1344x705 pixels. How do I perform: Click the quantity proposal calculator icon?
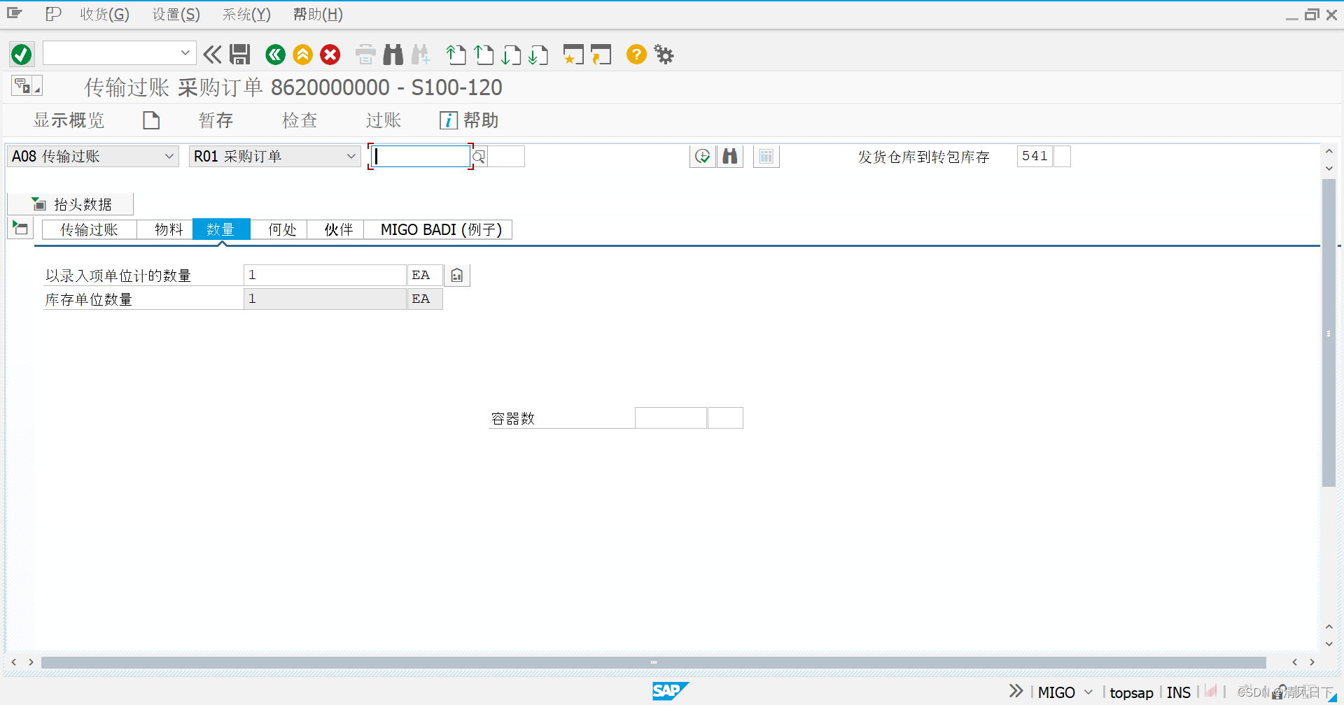[457, 276]
